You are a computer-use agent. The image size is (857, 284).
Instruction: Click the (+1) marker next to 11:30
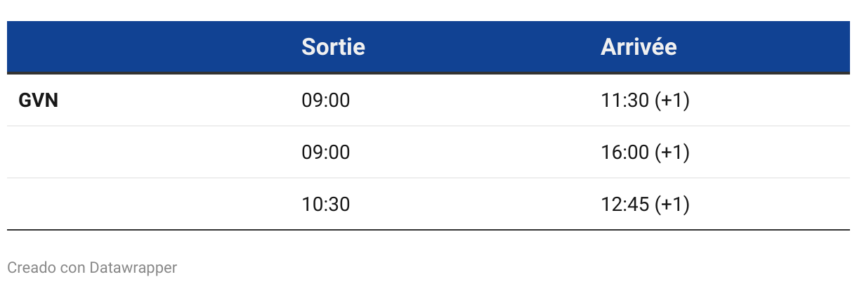[672, 101]
